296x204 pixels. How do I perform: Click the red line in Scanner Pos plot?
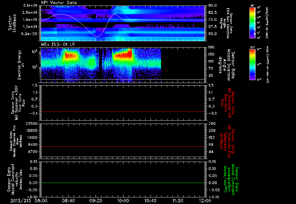tap(123, 146)
